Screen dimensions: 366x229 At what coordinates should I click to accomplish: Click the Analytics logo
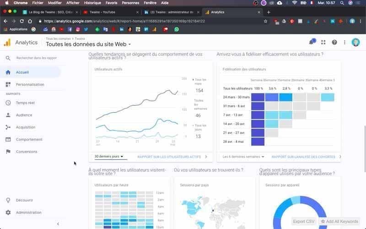(7, 42)
